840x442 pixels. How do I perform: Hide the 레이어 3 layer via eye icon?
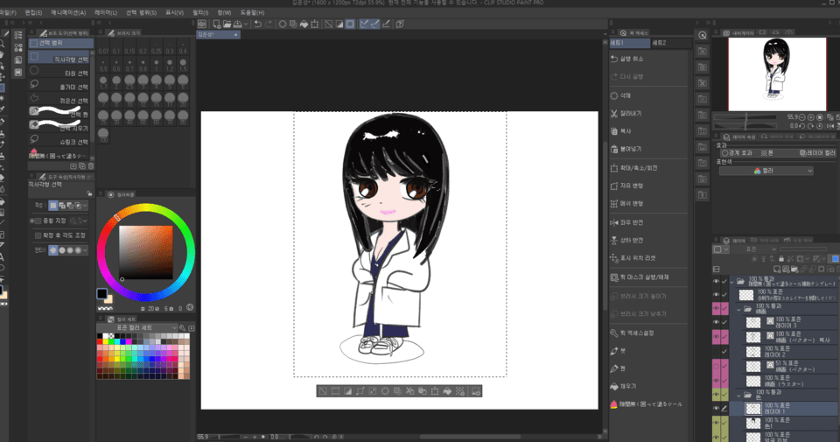pos(717,322)
